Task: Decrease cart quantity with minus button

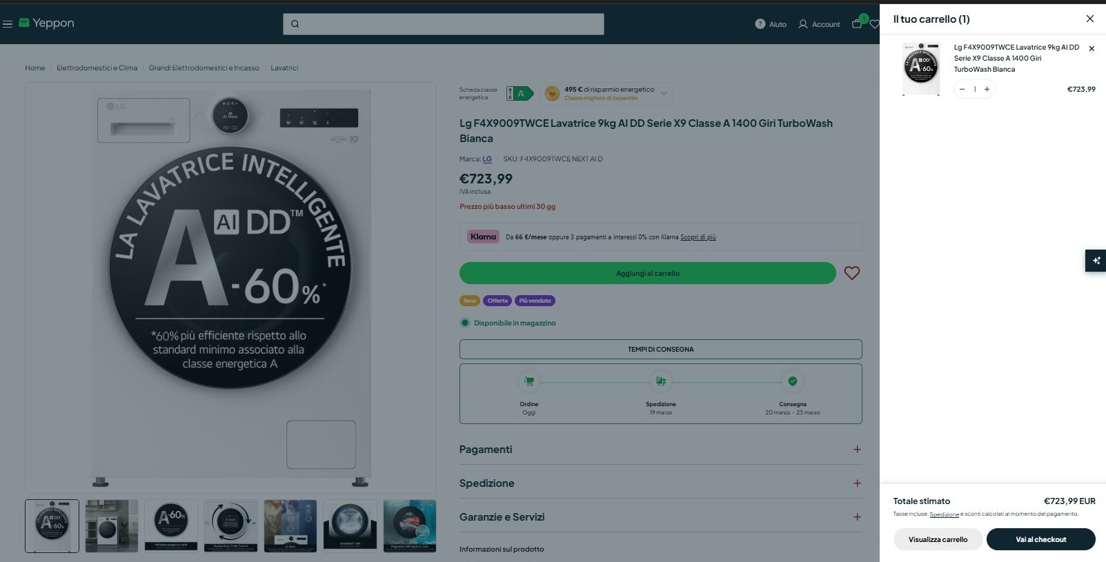Action: [x=962, y=89]
